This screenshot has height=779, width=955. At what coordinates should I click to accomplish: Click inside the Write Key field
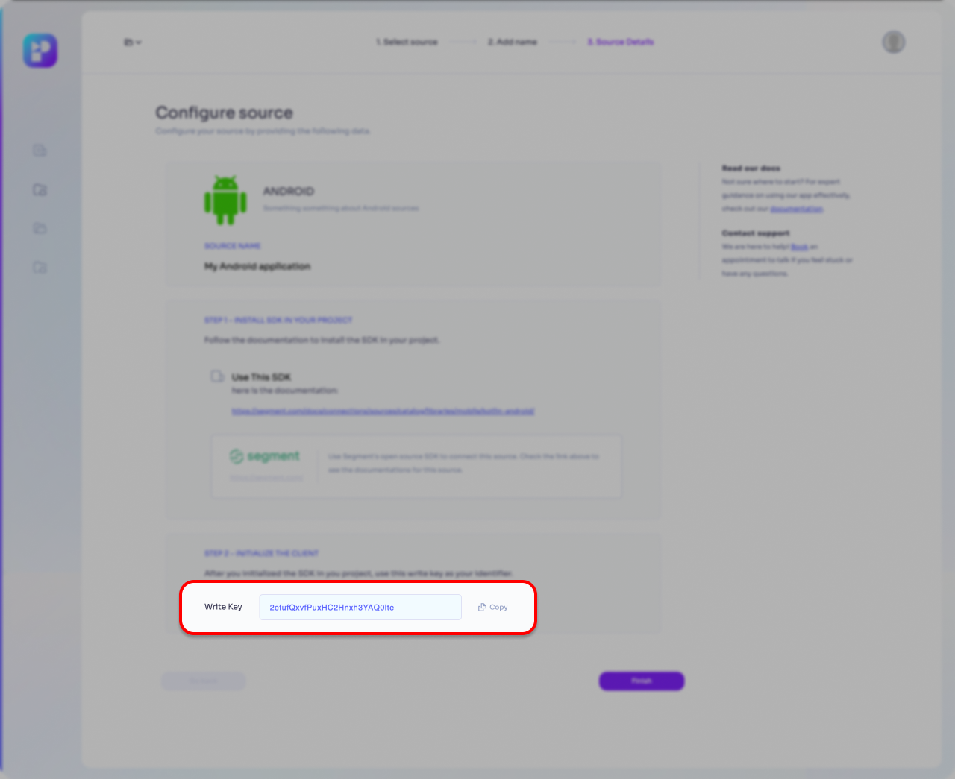360,608
